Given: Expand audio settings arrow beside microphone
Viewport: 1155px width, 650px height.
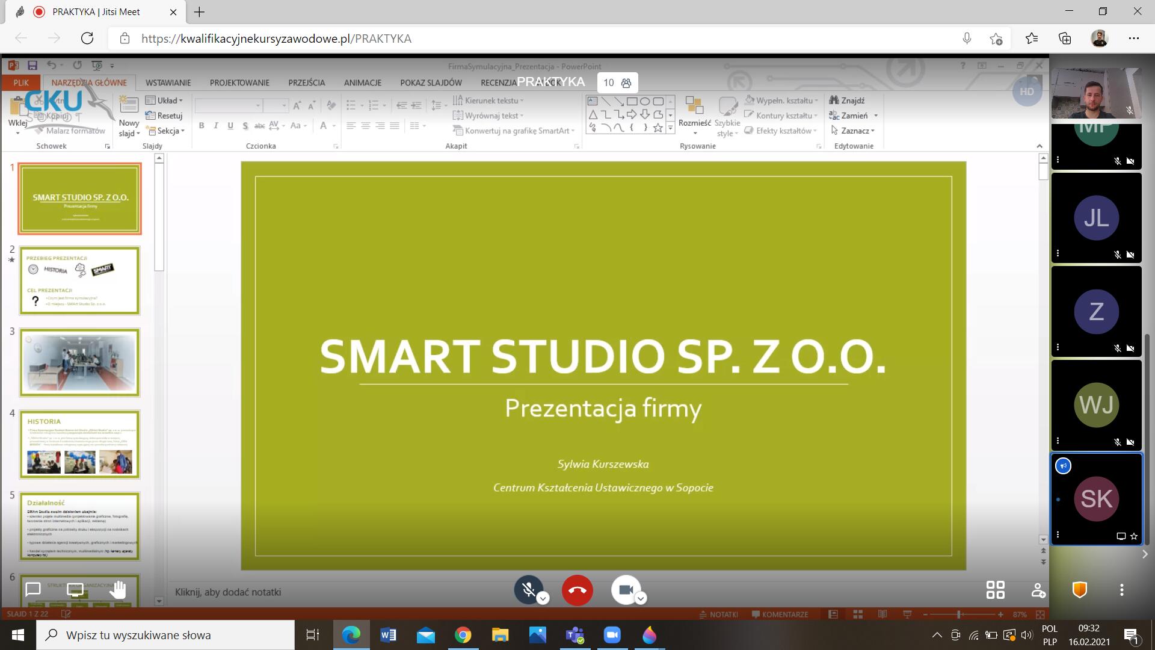Looking at the screenshot, I should (543, 599).
